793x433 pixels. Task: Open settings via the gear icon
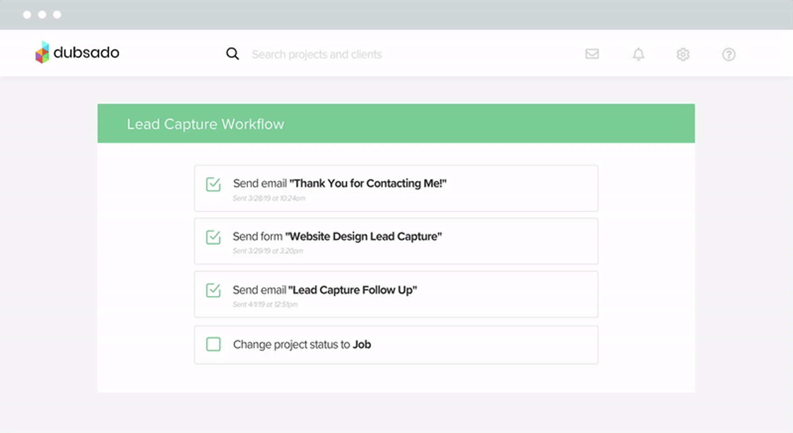coord(683,54)
